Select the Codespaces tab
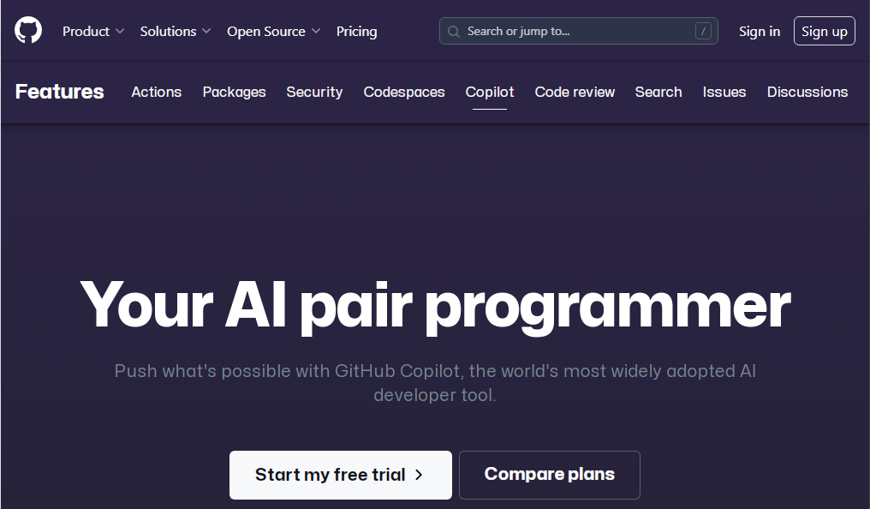This screenshot has width=870, height=509. click(x=404, y=92)
